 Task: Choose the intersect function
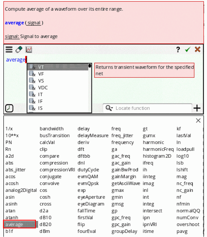[x=152, y=211]
